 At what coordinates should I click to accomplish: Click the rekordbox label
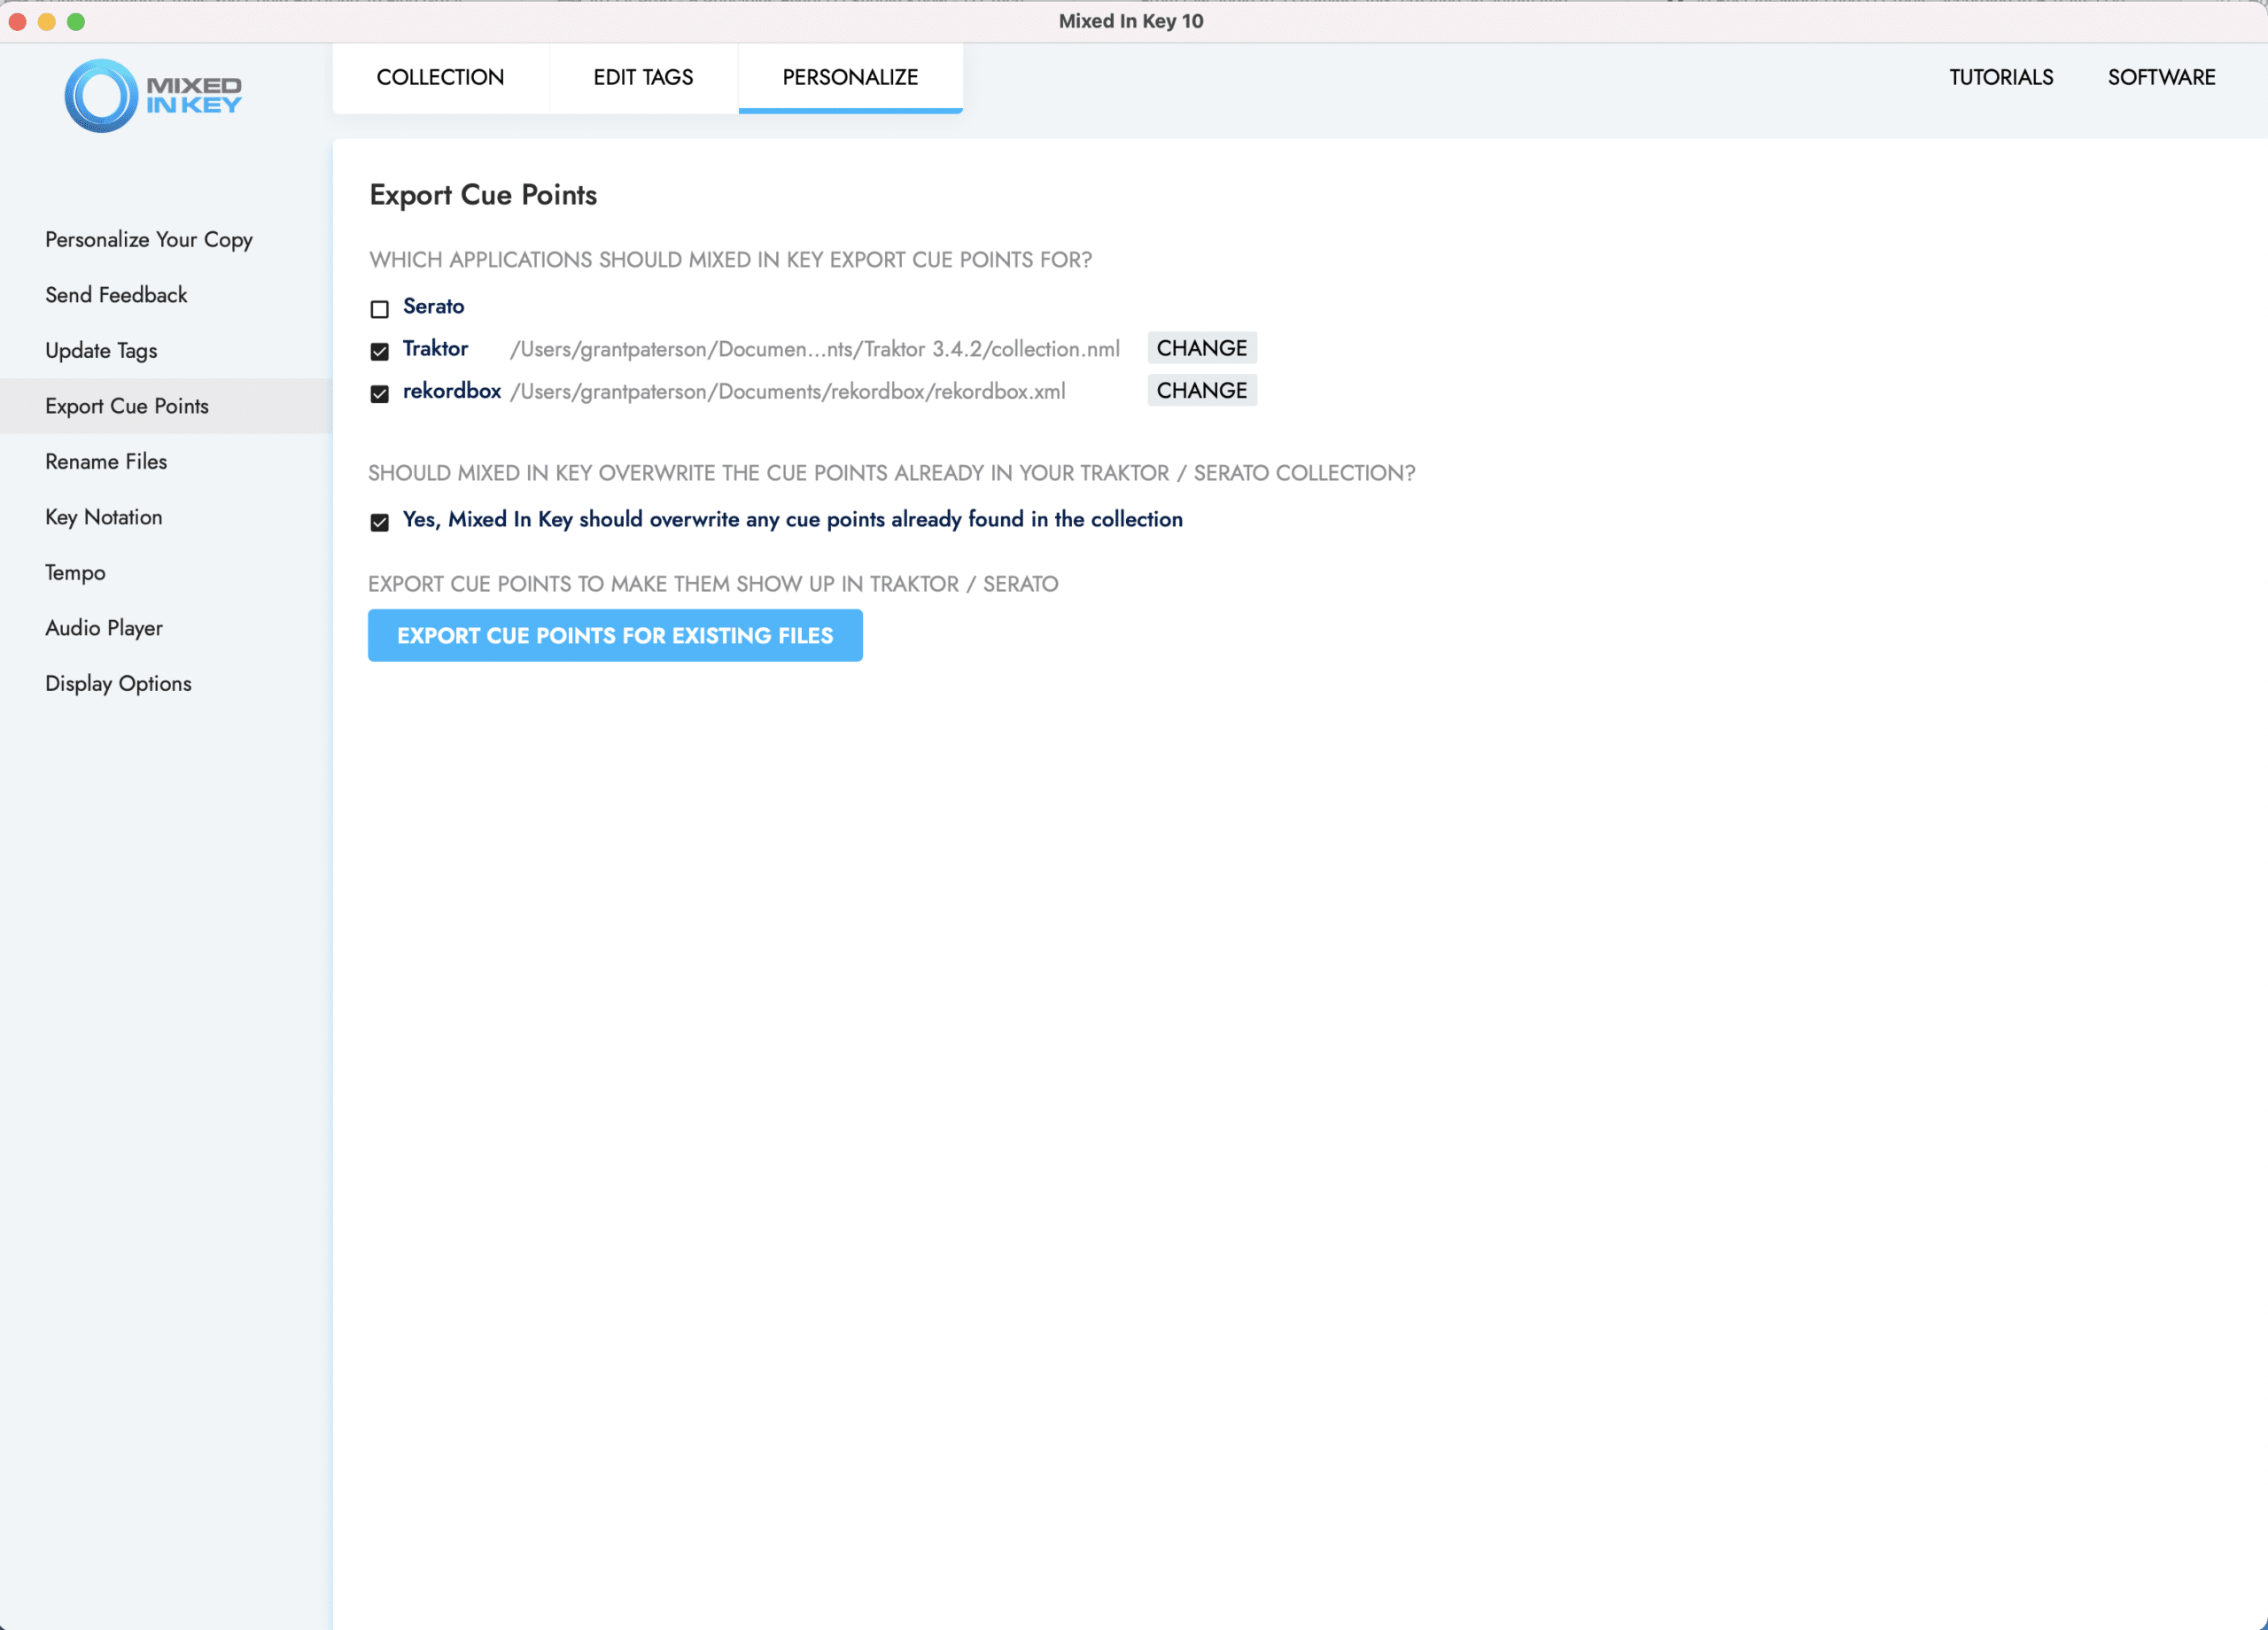click(x=452, y=390)
